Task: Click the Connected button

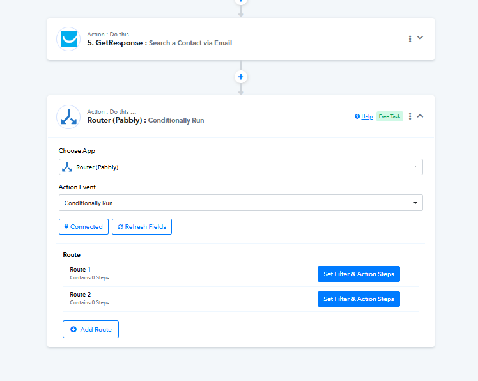Action: (x=84, y=226)
